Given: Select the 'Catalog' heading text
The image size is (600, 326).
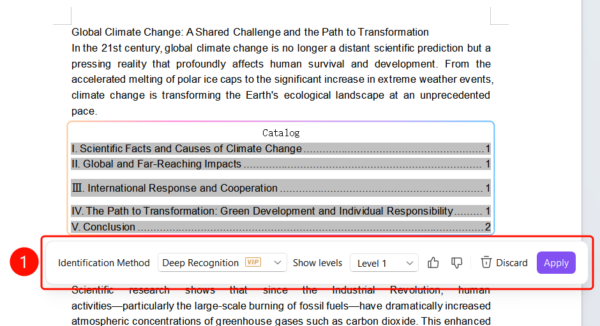Looking at the screenshot, I should click(x=281, y=133).
